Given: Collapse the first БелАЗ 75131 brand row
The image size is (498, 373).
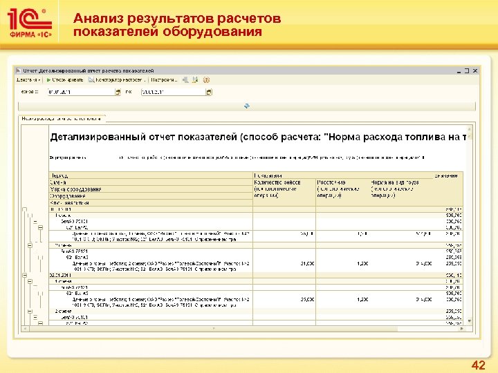Looking at the screenshot, I should (35, 222).
